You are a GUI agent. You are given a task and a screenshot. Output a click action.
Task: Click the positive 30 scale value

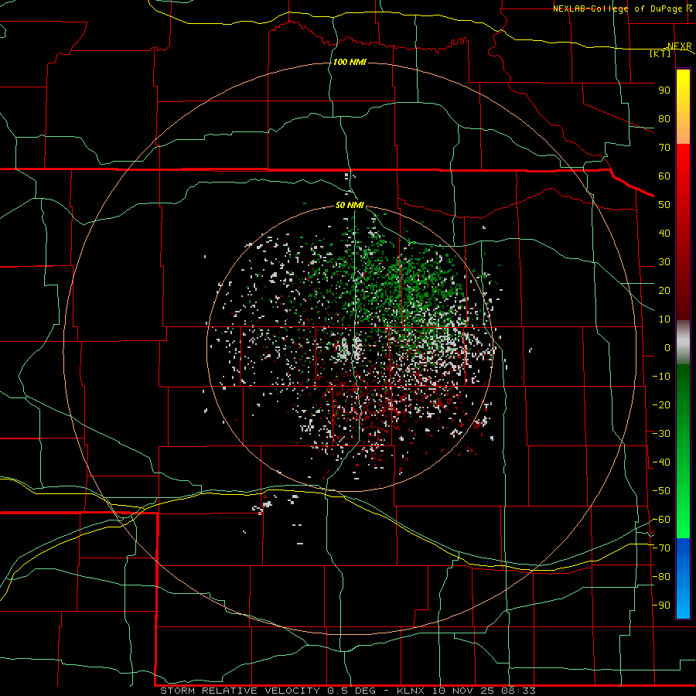pos(664,262)
